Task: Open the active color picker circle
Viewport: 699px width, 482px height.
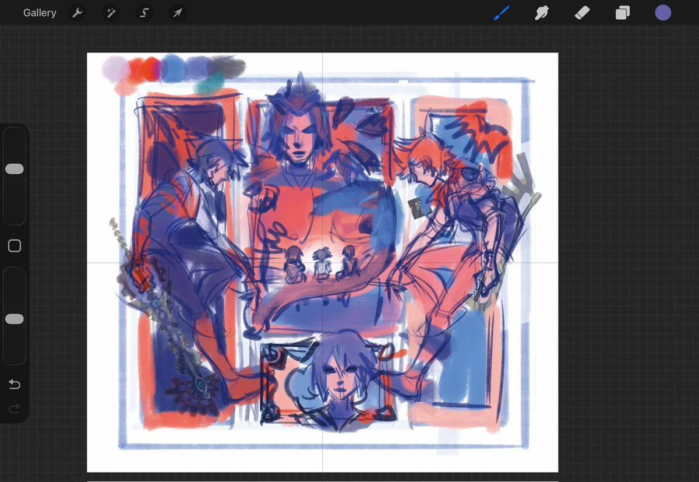Action: click(663, 13)
